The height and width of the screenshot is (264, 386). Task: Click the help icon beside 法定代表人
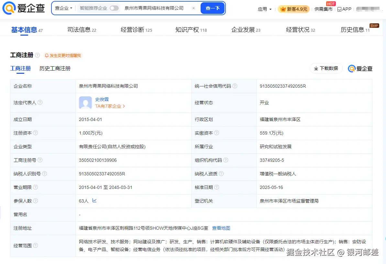(40, 103)
